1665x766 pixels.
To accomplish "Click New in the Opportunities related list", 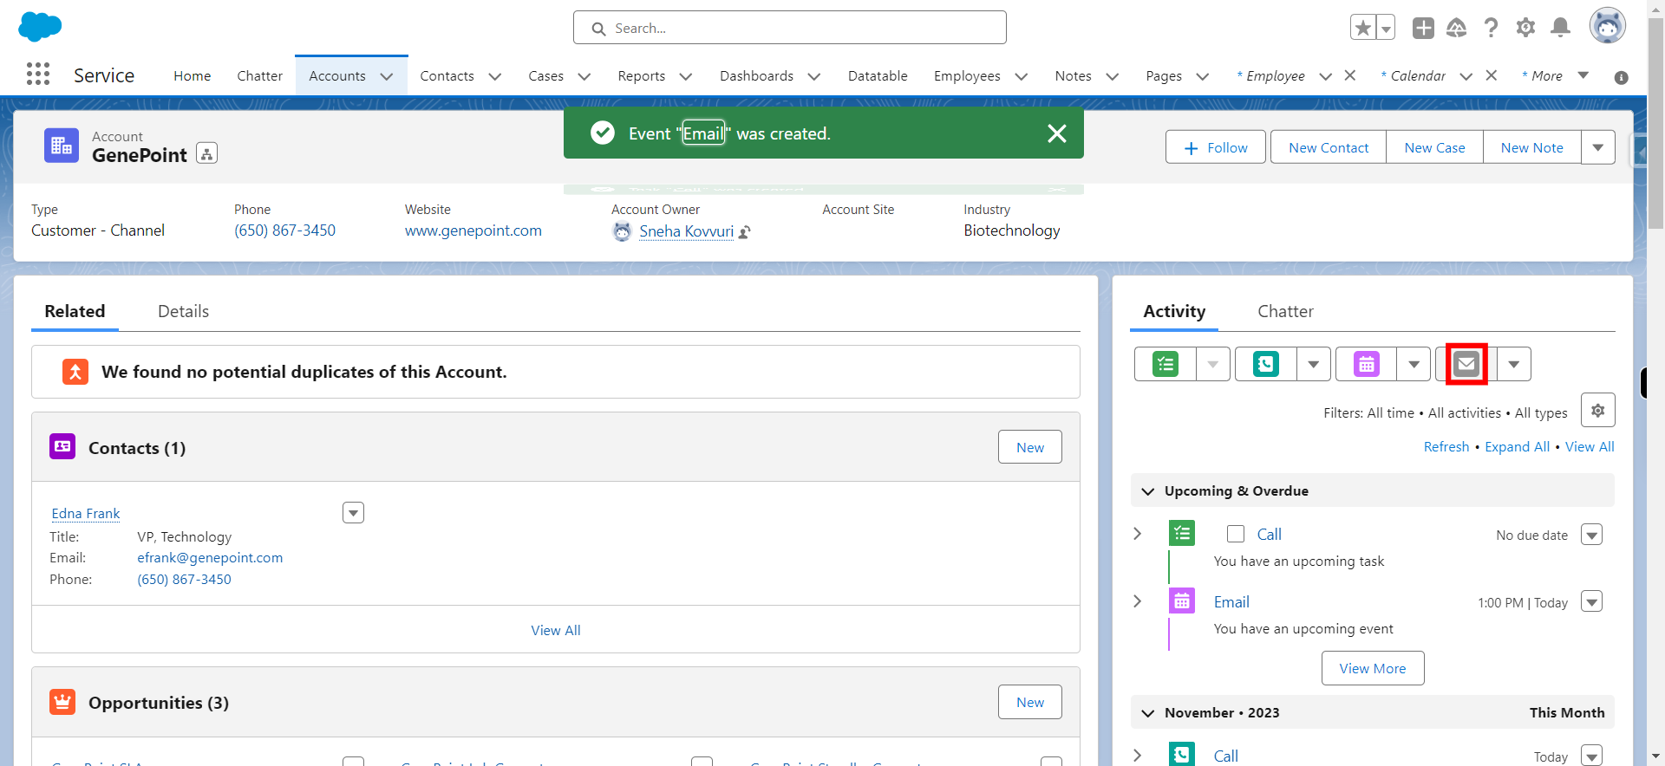I will point(1029,702).
